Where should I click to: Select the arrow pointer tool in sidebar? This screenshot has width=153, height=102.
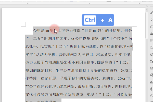(x=152, y=20)
